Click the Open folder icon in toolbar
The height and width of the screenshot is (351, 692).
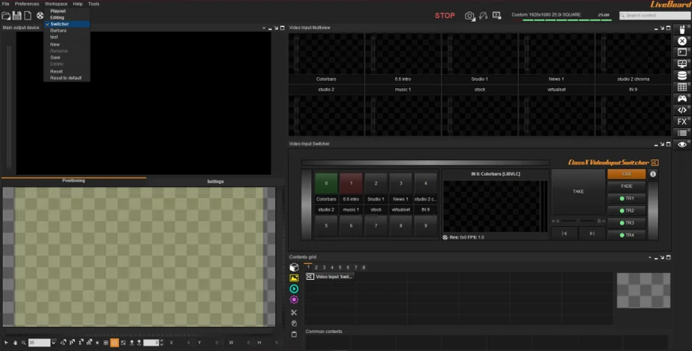(x=6, y=16)
